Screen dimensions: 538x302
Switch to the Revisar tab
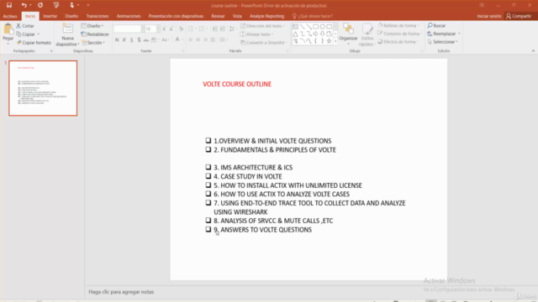[218, 16]
